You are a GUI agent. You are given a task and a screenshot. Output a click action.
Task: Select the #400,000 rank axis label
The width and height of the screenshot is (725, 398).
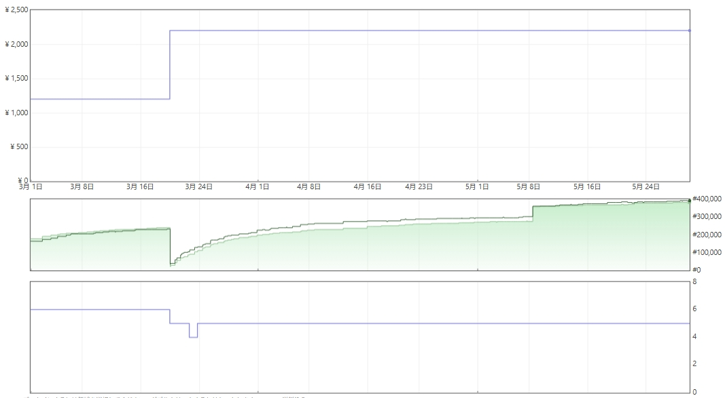click(x=707, y=199)
